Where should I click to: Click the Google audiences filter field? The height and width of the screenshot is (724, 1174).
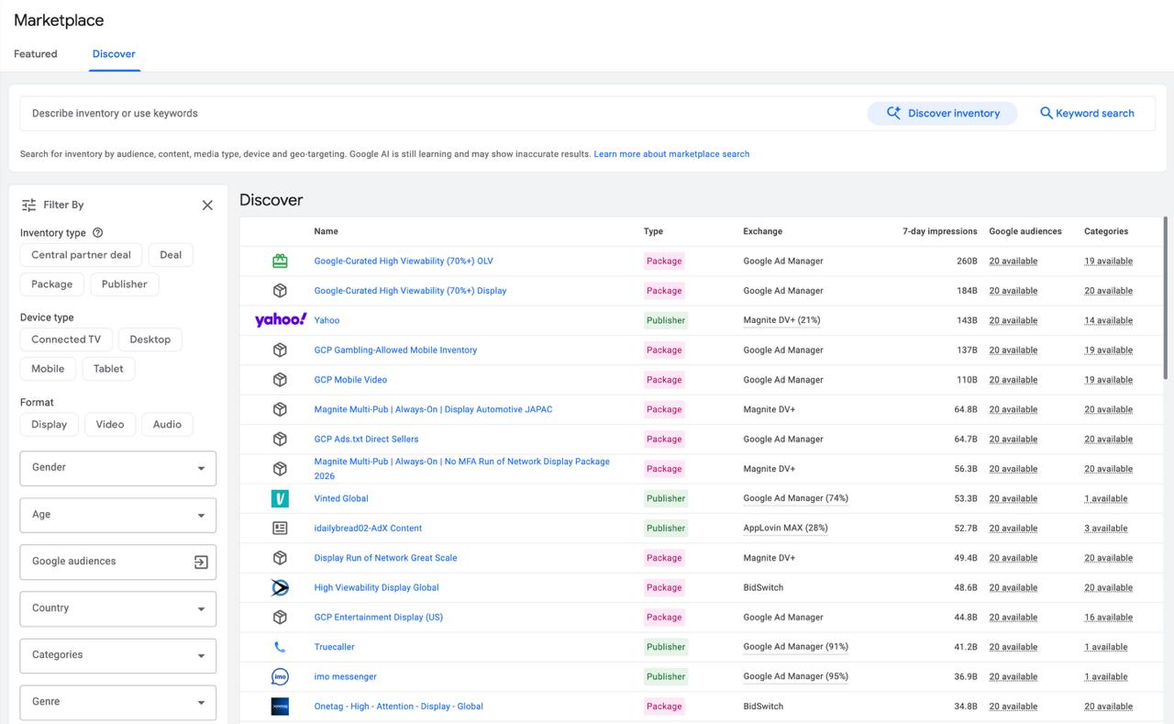118,562
